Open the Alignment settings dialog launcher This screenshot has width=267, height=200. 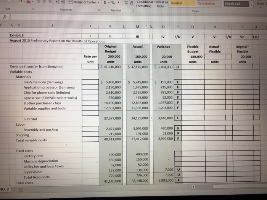tap(99, 10)
